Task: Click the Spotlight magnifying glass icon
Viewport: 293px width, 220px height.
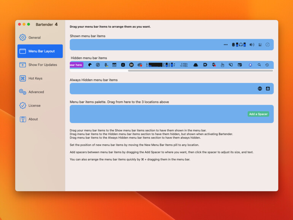Action: 259,65
